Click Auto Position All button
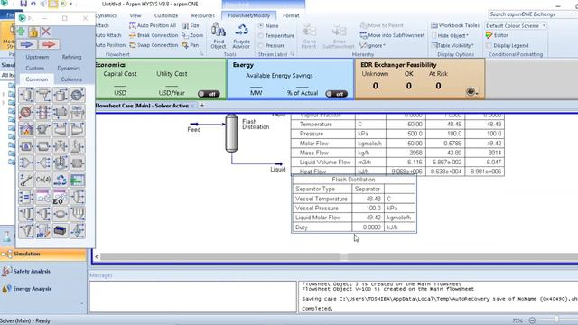Image resolution: width=578 pixels, height=325 pixels. pos(153,25)
